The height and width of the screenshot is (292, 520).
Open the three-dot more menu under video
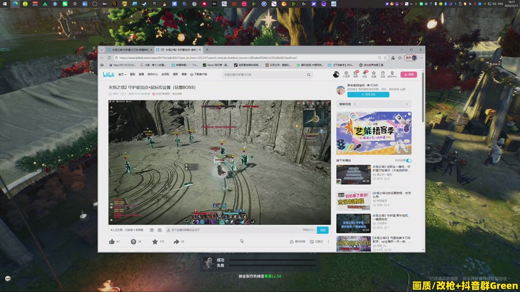click(329, 241)
